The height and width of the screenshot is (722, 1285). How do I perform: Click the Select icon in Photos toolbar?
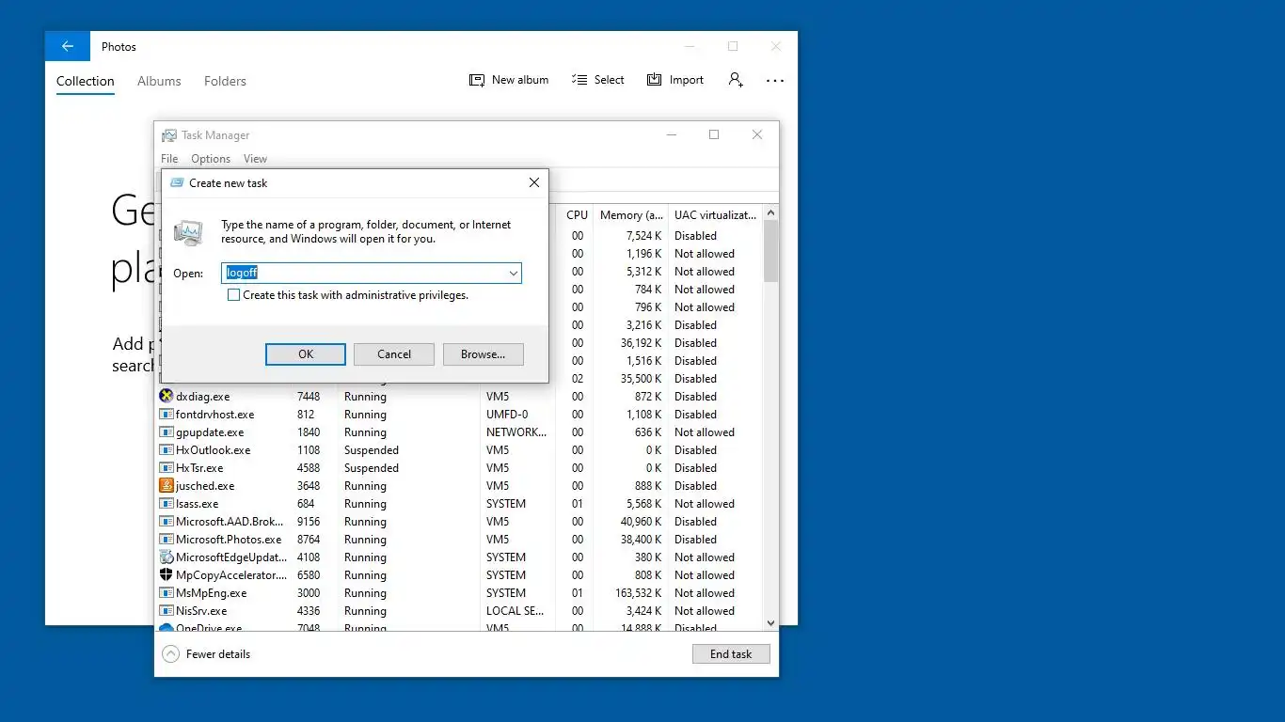tap(579, 80)
